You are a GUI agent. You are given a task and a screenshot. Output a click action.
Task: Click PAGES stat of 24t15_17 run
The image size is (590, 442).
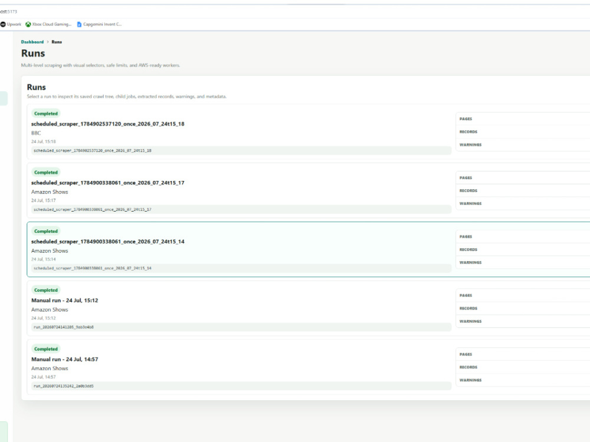coord(523,178)
